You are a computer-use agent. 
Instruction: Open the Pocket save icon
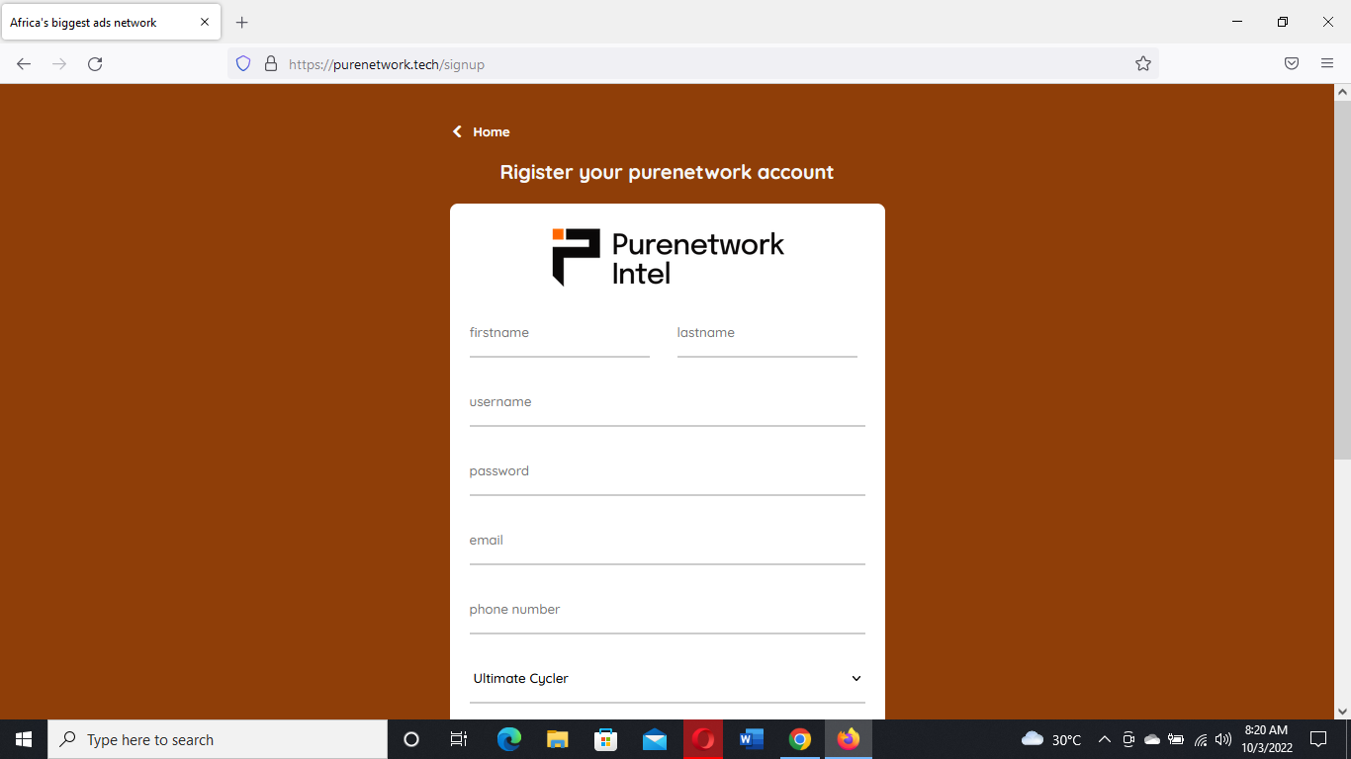[1292, 63]
